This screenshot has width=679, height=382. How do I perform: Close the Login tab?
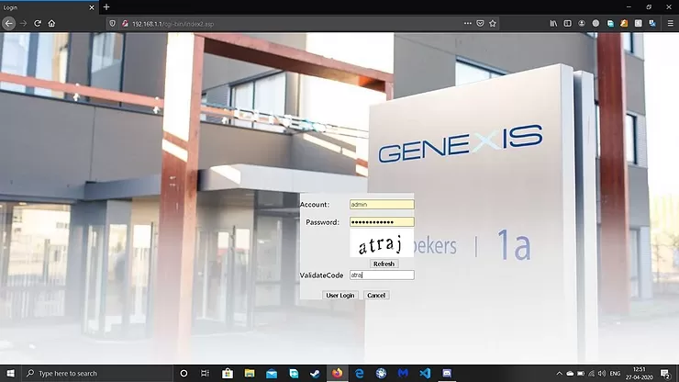tap(92, 7)
